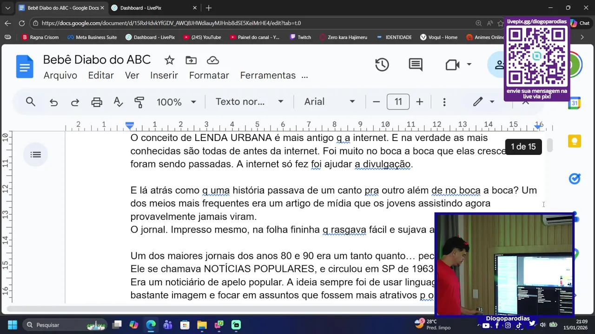Check the cloud save status icon
The width and height of the screenshot is (595, 334).
[213, 60]
